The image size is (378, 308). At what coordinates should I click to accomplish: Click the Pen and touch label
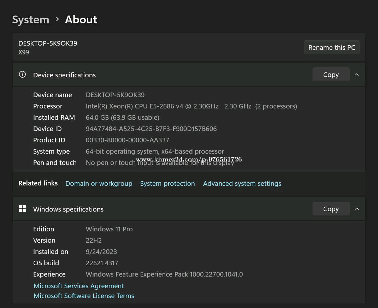pyautogui.click(x=55, y=163)
